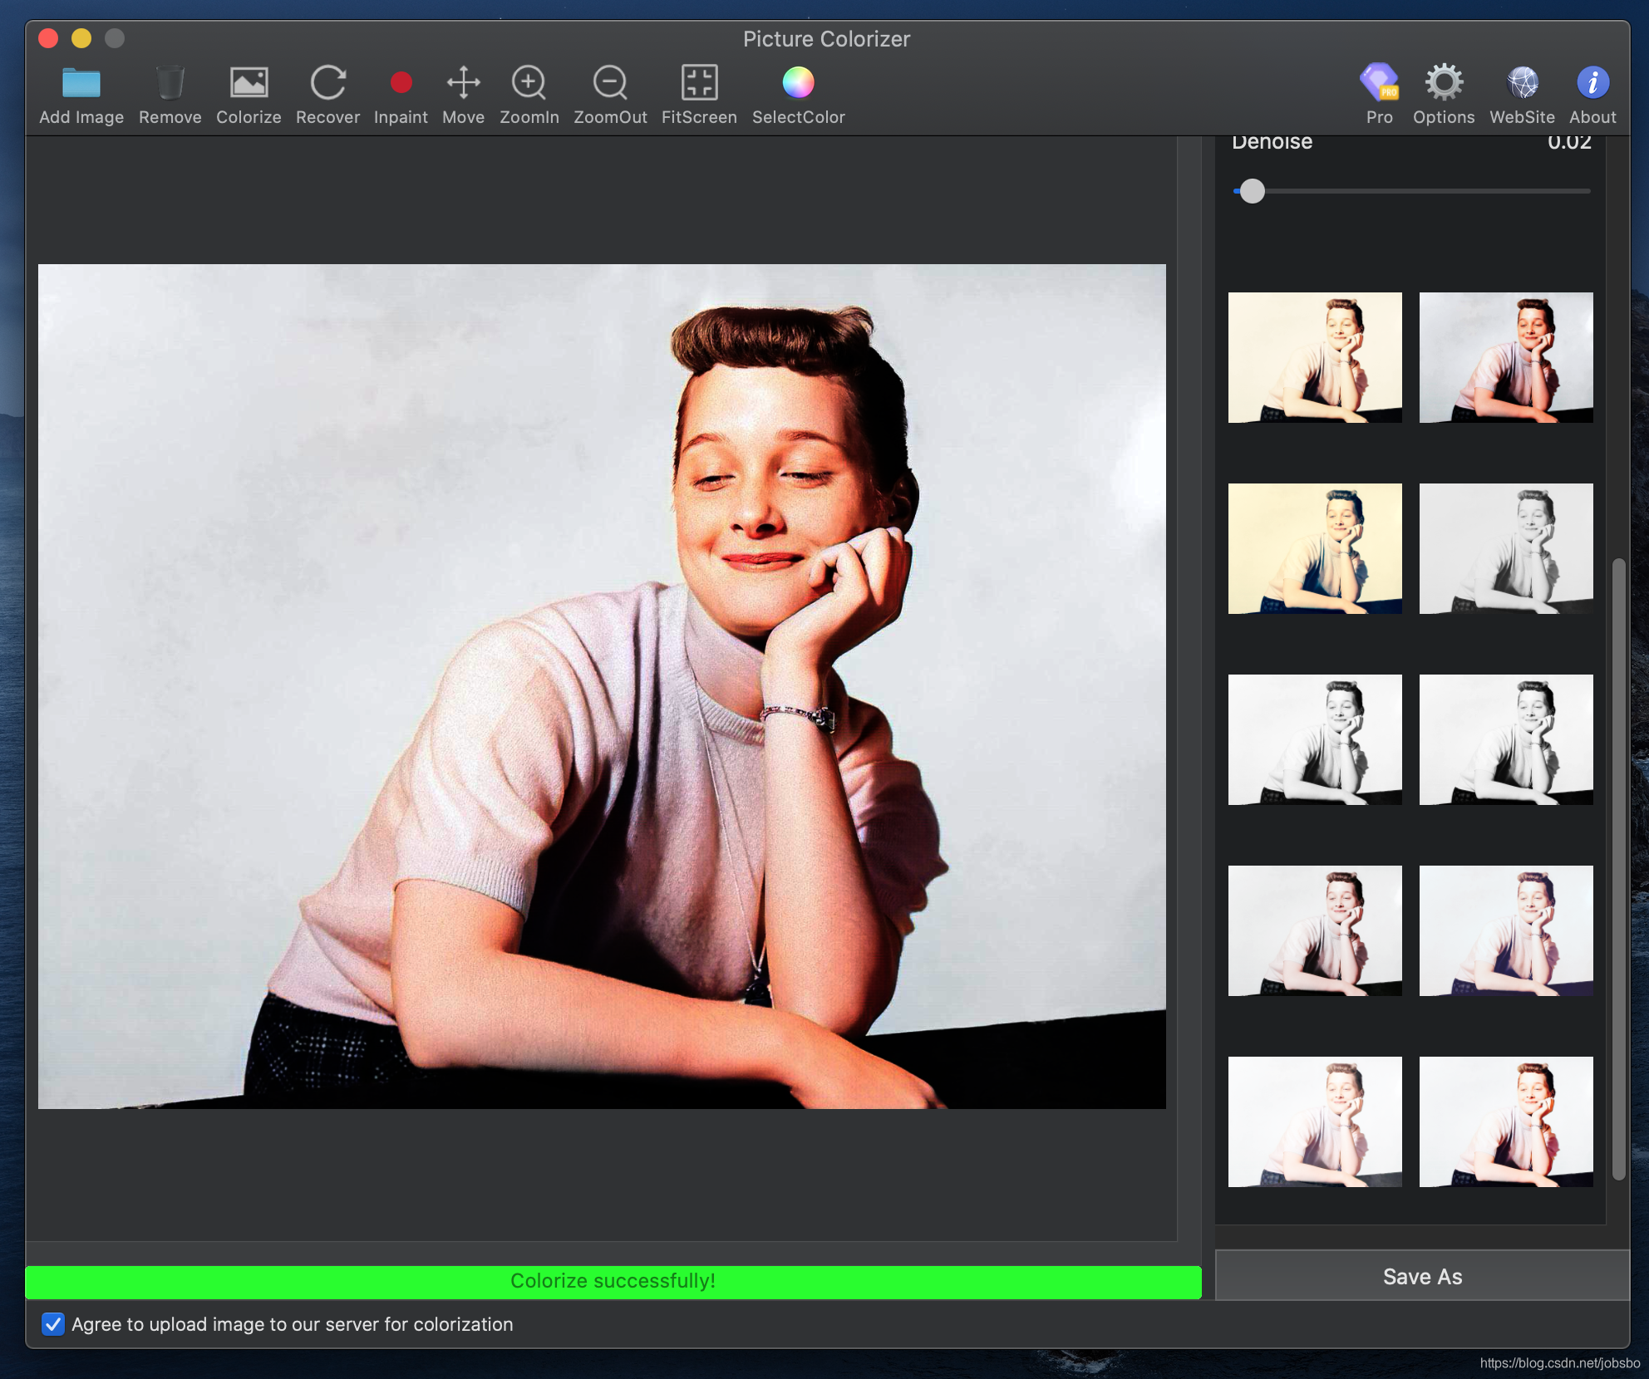Screen dimensions: 1649x1379
Task: Click the ZoomIn magnifier icon
Action: click(x=529, y=83)
